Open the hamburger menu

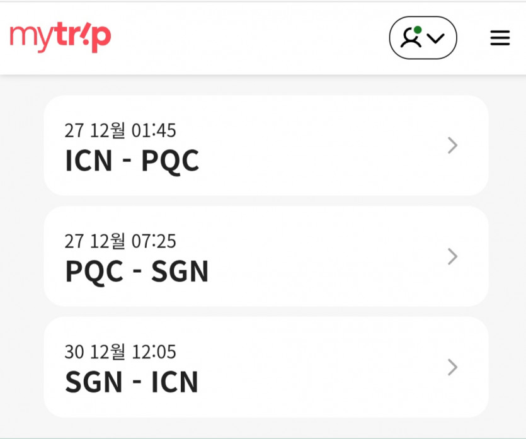500,38
